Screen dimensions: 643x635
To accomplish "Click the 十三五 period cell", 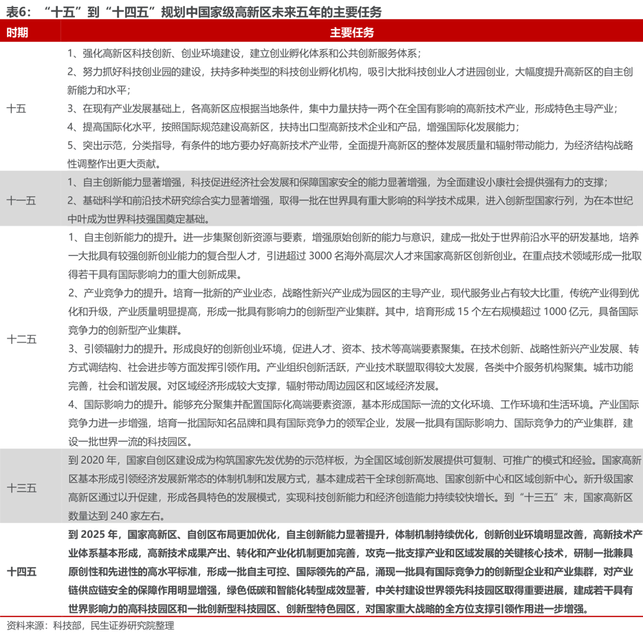I will (22, 488).
